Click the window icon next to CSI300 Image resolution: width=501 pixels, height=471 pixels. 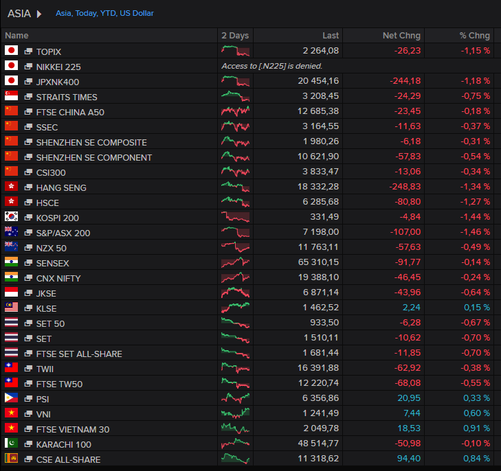point(28,172)
